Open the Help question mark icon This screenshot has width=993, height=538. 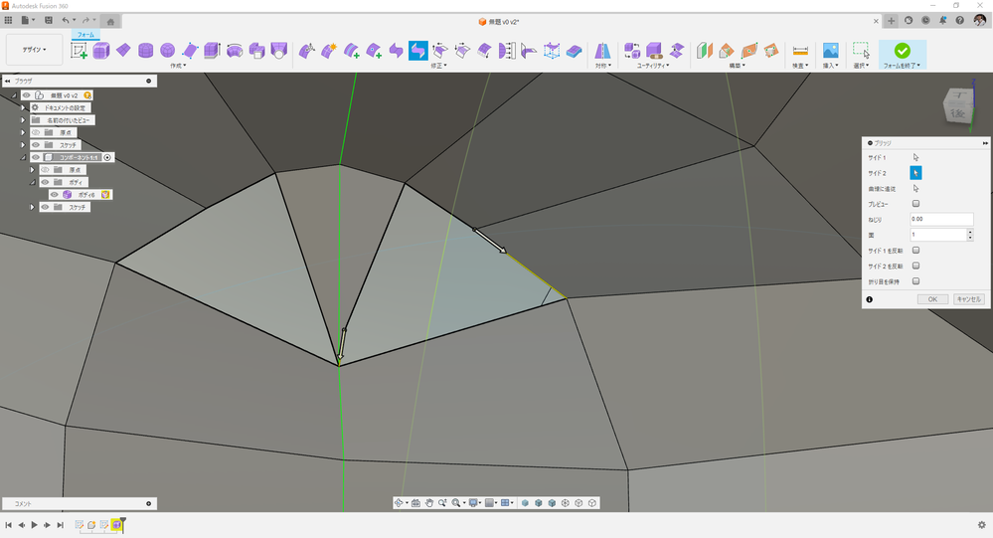(960, 20)
